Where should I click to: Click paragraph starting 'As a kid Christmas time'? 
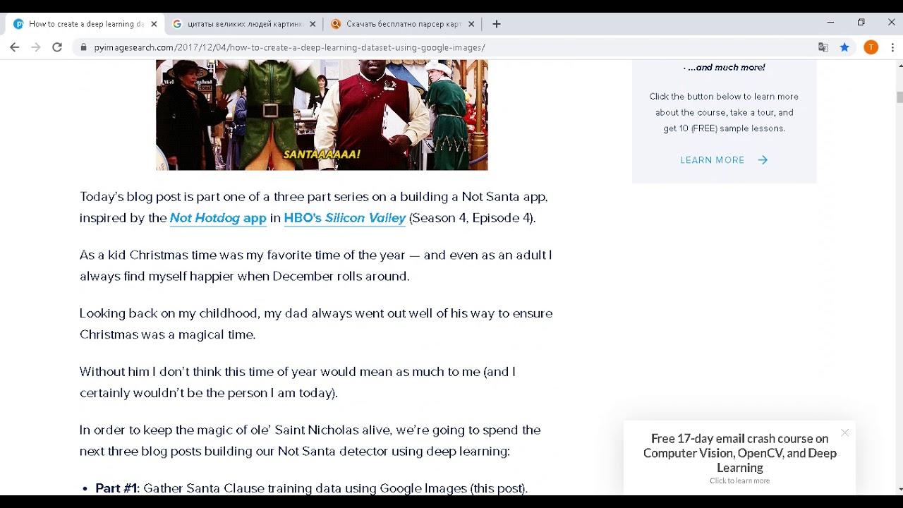tap(316, 265)
